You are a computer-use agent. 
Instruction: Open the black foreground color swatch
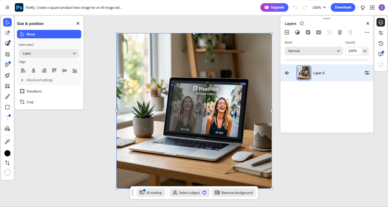8,153
